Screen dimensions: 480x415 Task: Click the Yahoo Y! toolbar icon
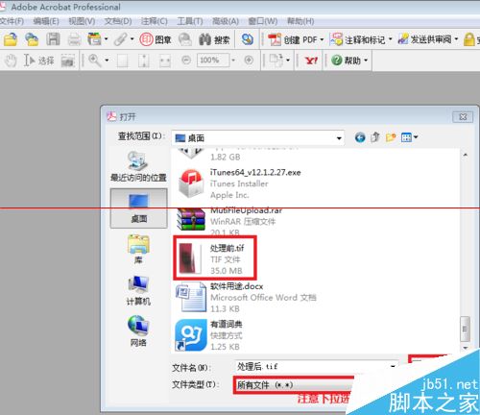click(311, 61)
